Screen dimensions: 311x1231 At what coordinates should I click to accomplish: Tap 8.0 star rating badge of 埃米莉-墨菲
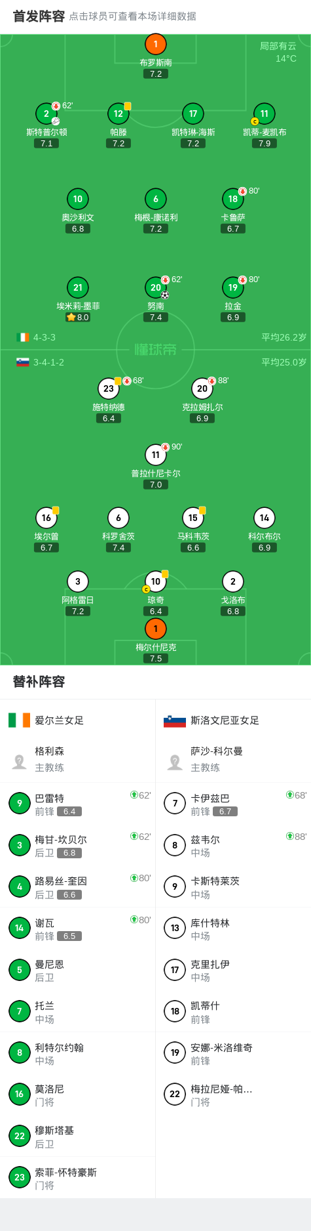(x=78, y=318)
